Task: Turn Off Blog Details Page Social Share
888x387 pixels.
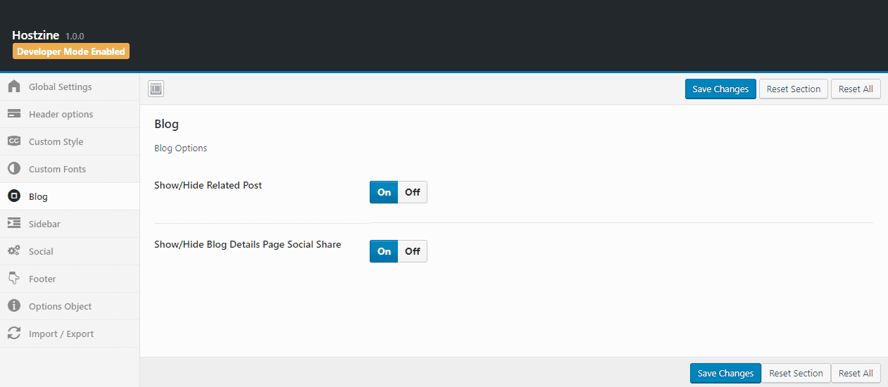Action: pyautogui.click(x=412, y=251)
